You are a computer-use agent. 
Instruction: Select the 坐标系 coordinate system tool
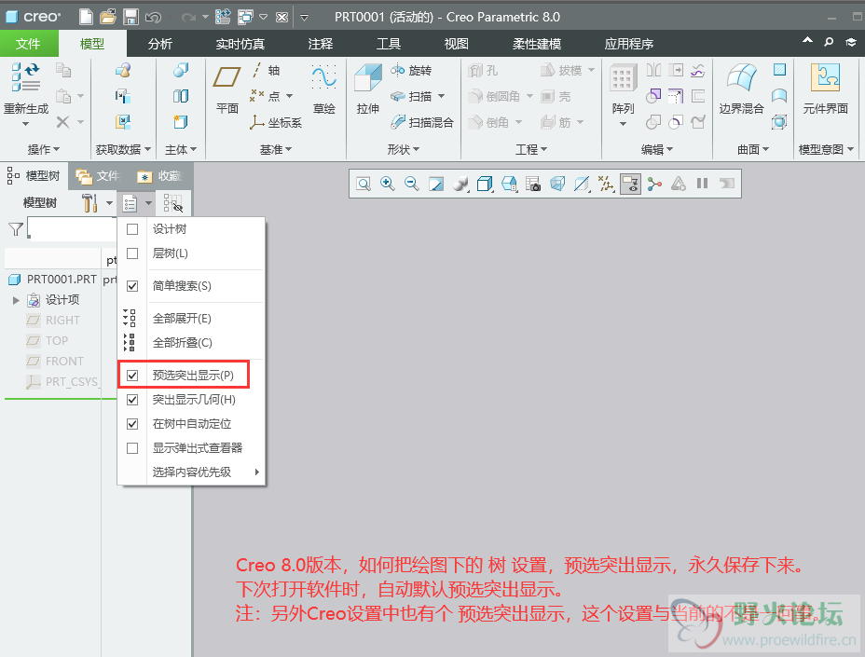(276, 122)
